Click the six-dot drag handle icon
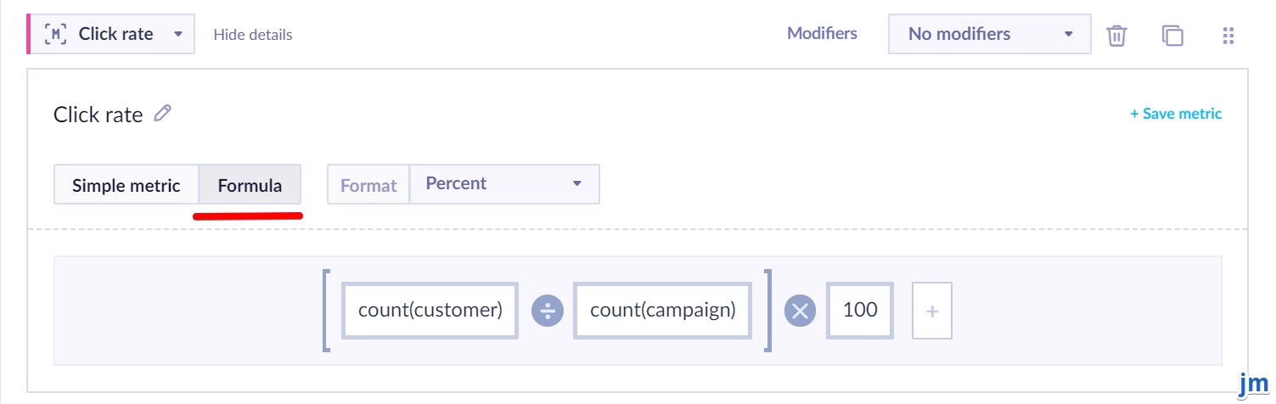 pos(1228,36)
